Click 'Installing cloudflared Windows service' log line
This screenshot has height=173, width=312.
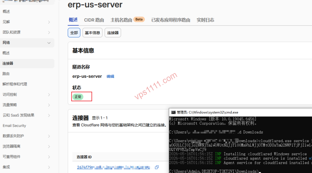coord(238,154)
